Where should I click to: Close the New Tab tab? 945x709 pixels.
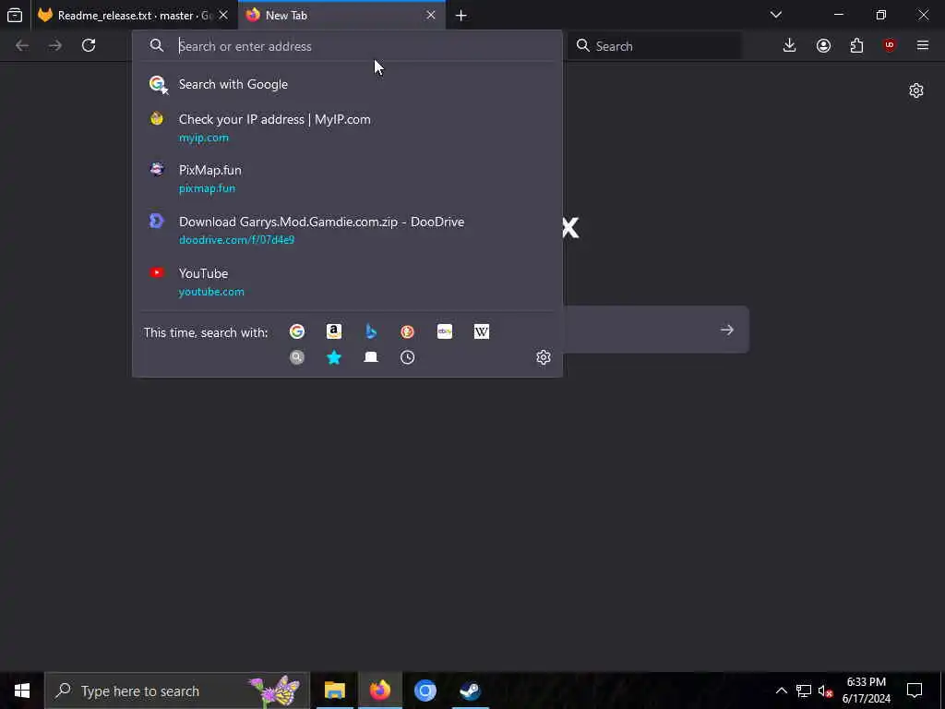430,15
